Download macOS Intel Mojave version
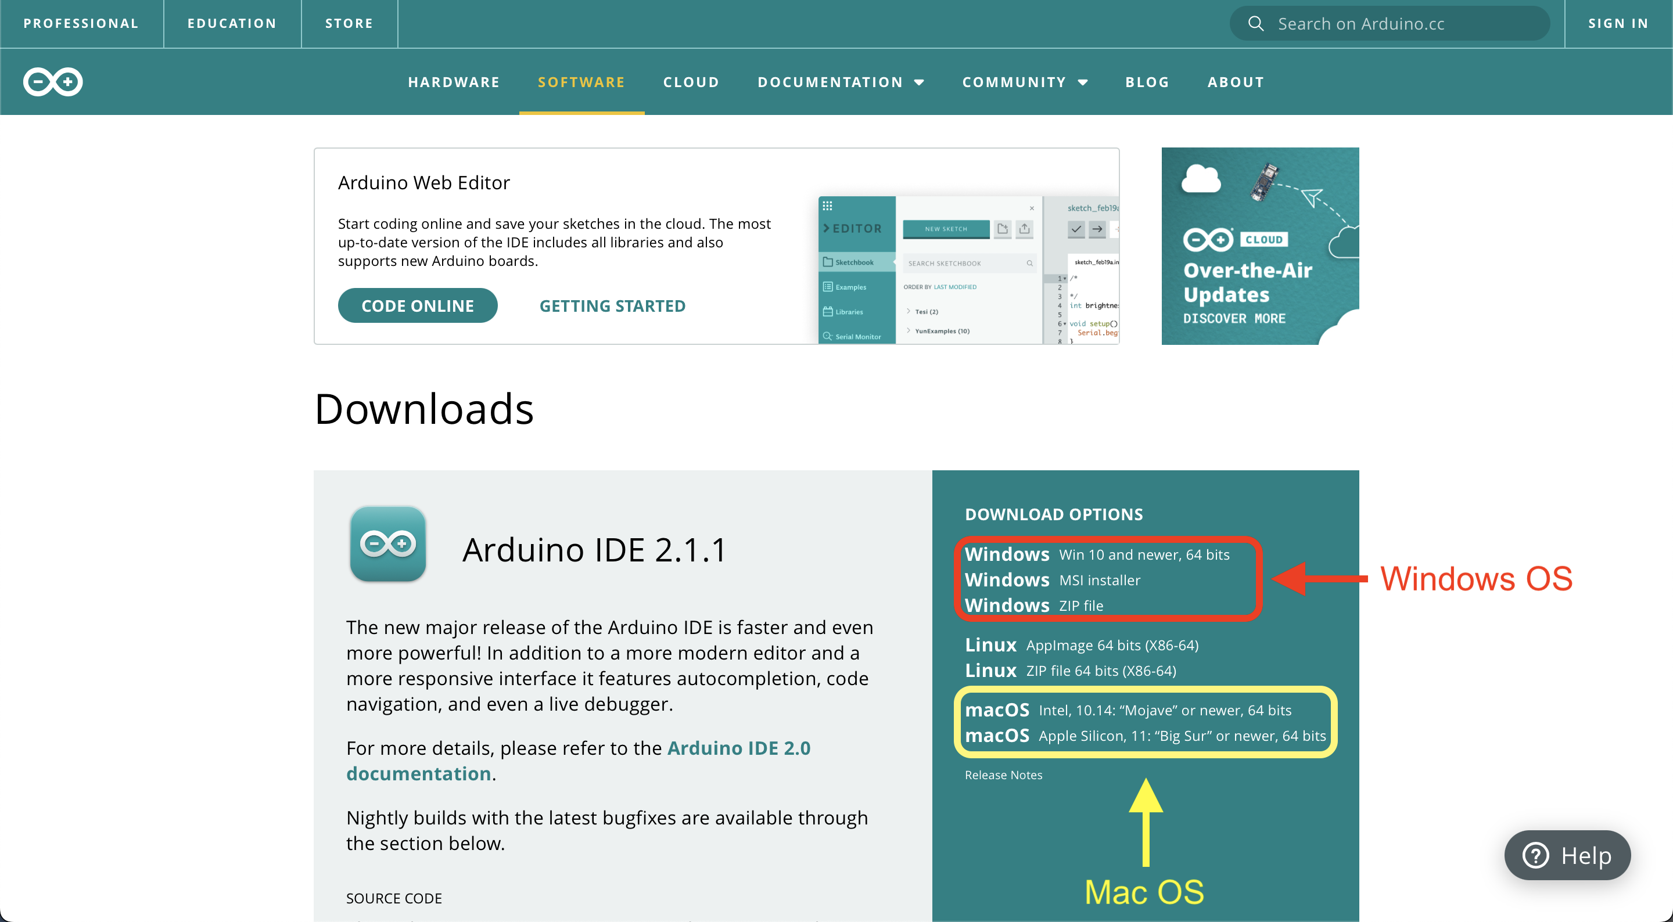Screen dimensions: 1673x922 1128,709
